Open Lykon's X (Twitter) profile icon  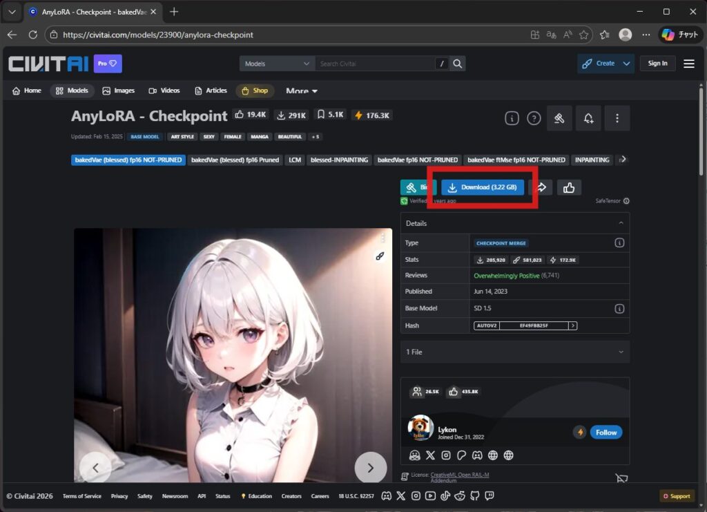(431, 455)
